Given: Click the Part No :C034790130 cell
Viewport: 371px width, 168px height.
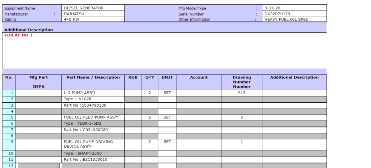Looking at the screenshot, I should point(93,105).
